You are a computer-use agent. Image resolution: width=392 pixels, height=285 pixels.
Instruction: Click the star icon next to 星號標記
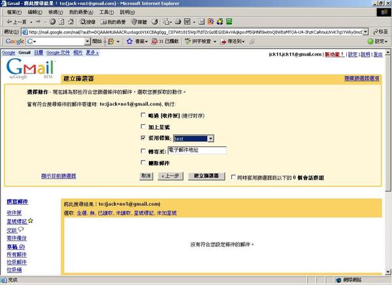pos(31,221)
